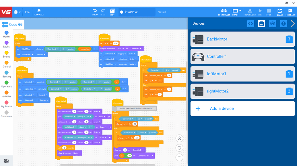Toggle the sound mute icon on Code tab
297x166 pixels.
coord(20,25)
